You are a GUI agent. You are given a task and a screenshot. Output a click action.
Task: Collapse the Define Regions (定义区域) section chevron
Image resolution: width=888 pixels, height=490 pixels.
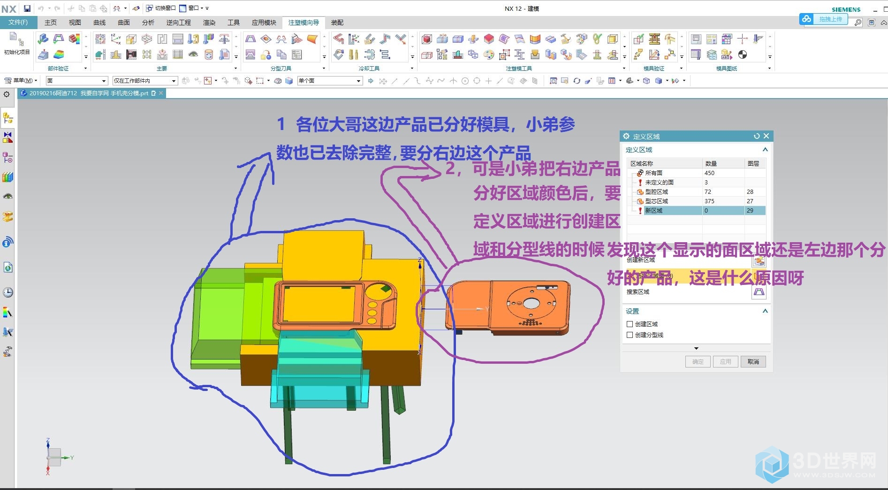[x=765, y=150]
